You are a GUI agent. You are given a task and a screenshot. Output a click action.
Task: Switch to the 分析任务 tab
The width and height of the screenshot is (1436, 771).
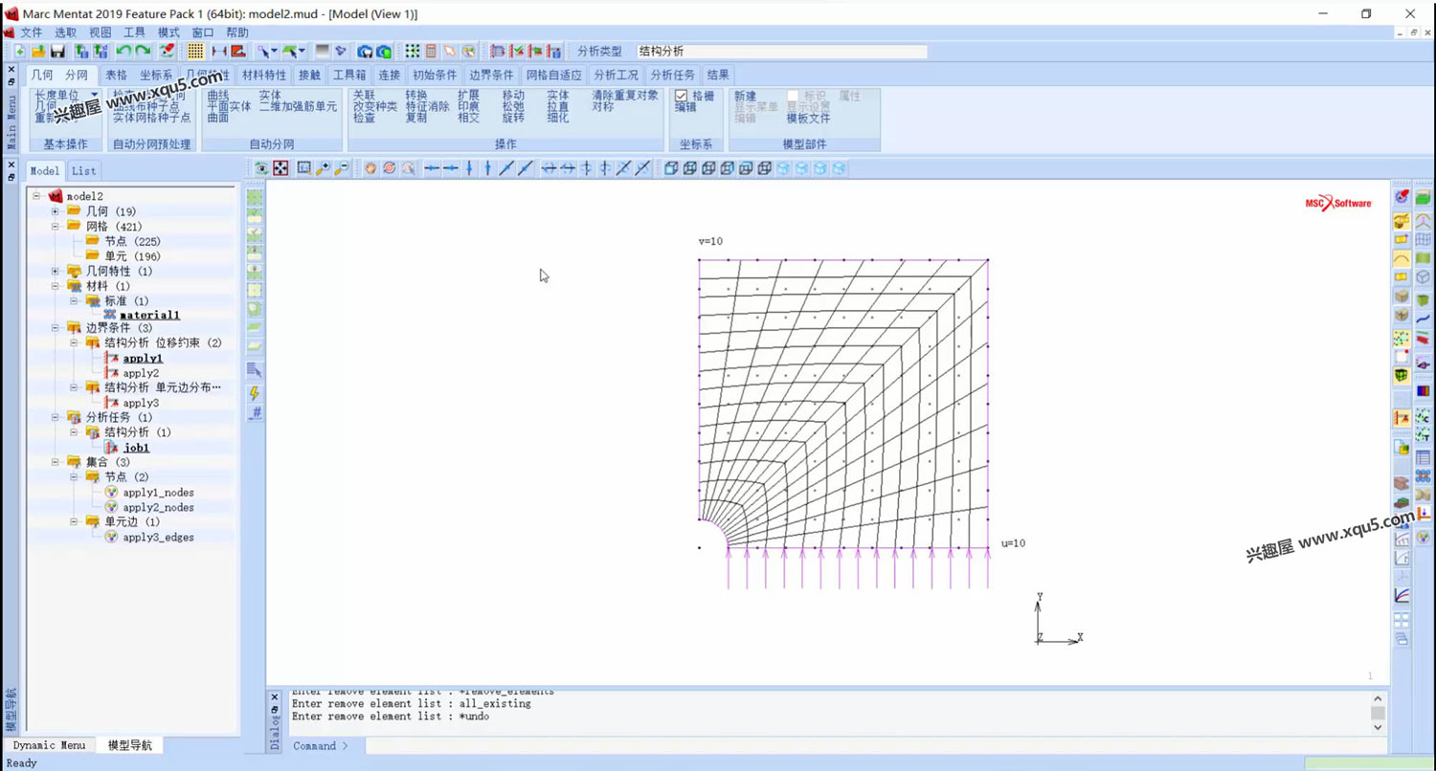click(673, 75)
